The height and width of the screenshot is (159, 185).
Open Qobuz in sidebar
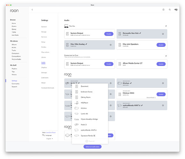[14, 29]
